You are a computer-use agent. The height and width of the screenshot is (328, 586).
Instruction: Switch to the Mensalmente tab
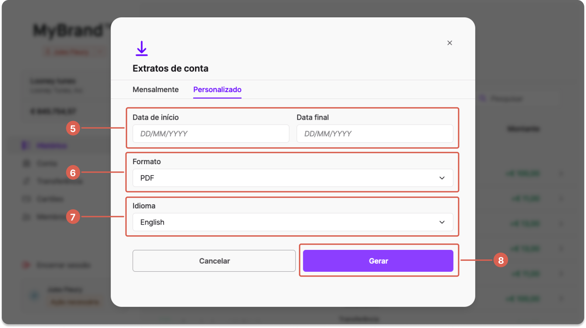pos(156,89)
